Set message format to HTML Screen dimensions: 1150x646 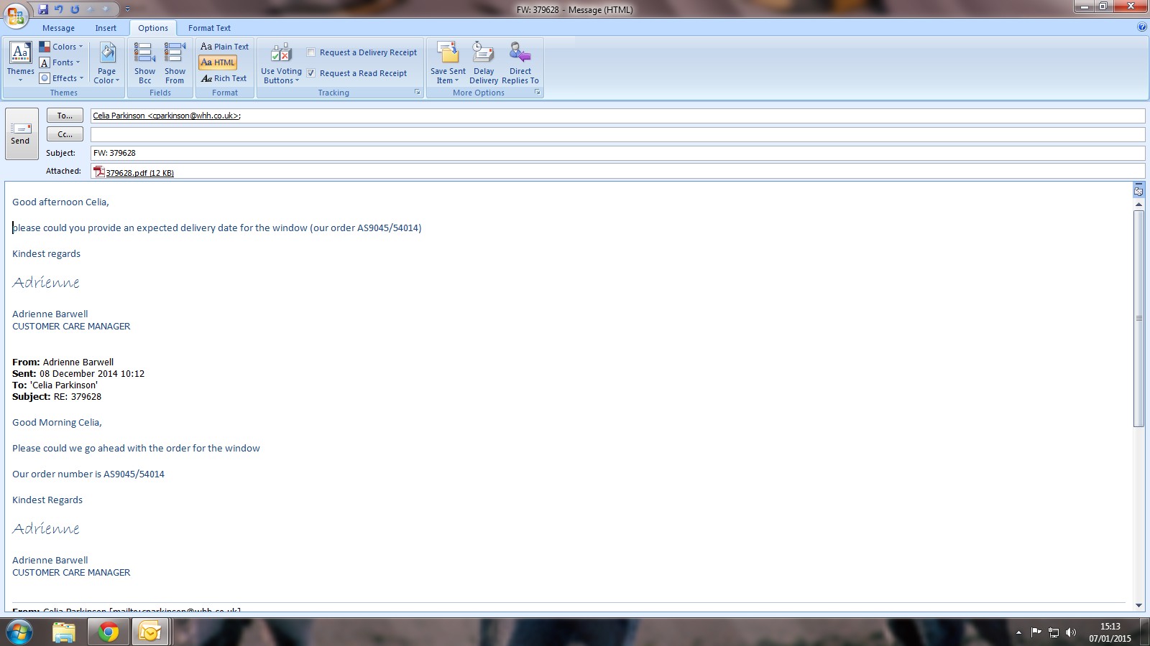click(x=218, y=62)
